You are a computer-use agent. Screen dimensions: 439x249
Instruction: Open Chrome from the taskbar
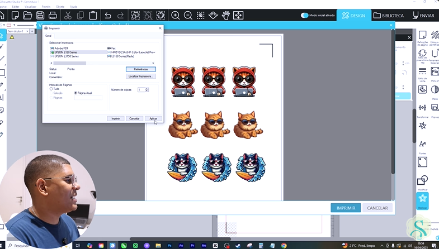point(284,246)
